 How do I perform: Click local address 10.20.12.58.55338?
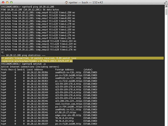(x=37, y=121)
